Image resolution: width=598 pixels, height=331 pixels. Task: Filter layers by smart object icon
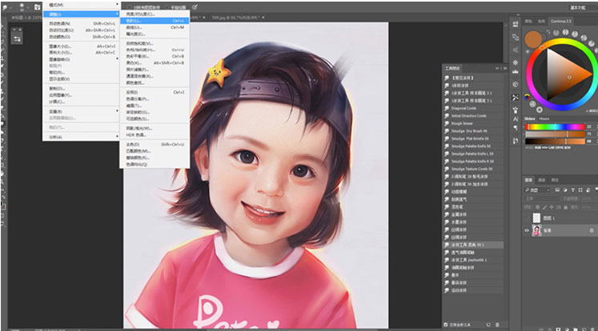[588, 189]
